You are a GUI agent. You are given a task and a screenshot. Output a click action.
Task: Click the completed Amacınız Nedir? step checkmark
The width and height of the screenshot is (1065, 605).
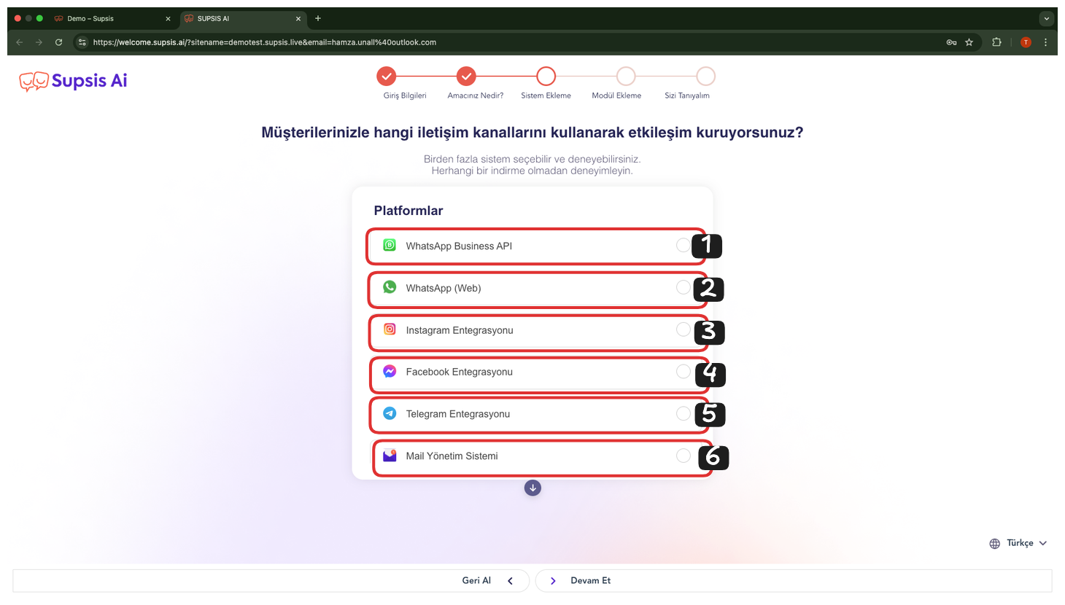pos(466,76)
